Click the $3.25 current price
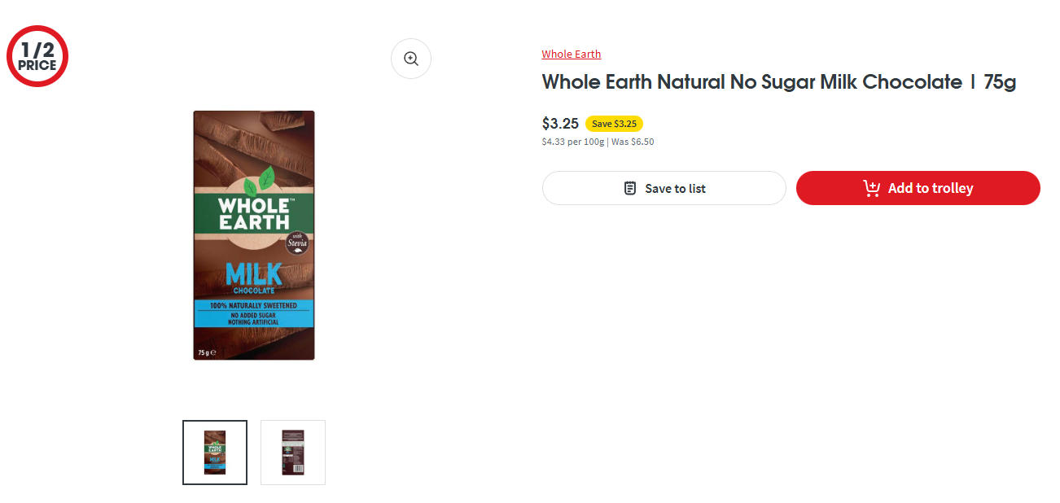This screenshot has height=503, width=1060. 560,124
